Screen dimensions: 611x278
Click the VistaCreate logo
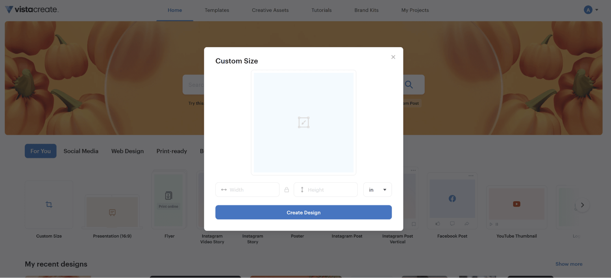tap(31, 9)
